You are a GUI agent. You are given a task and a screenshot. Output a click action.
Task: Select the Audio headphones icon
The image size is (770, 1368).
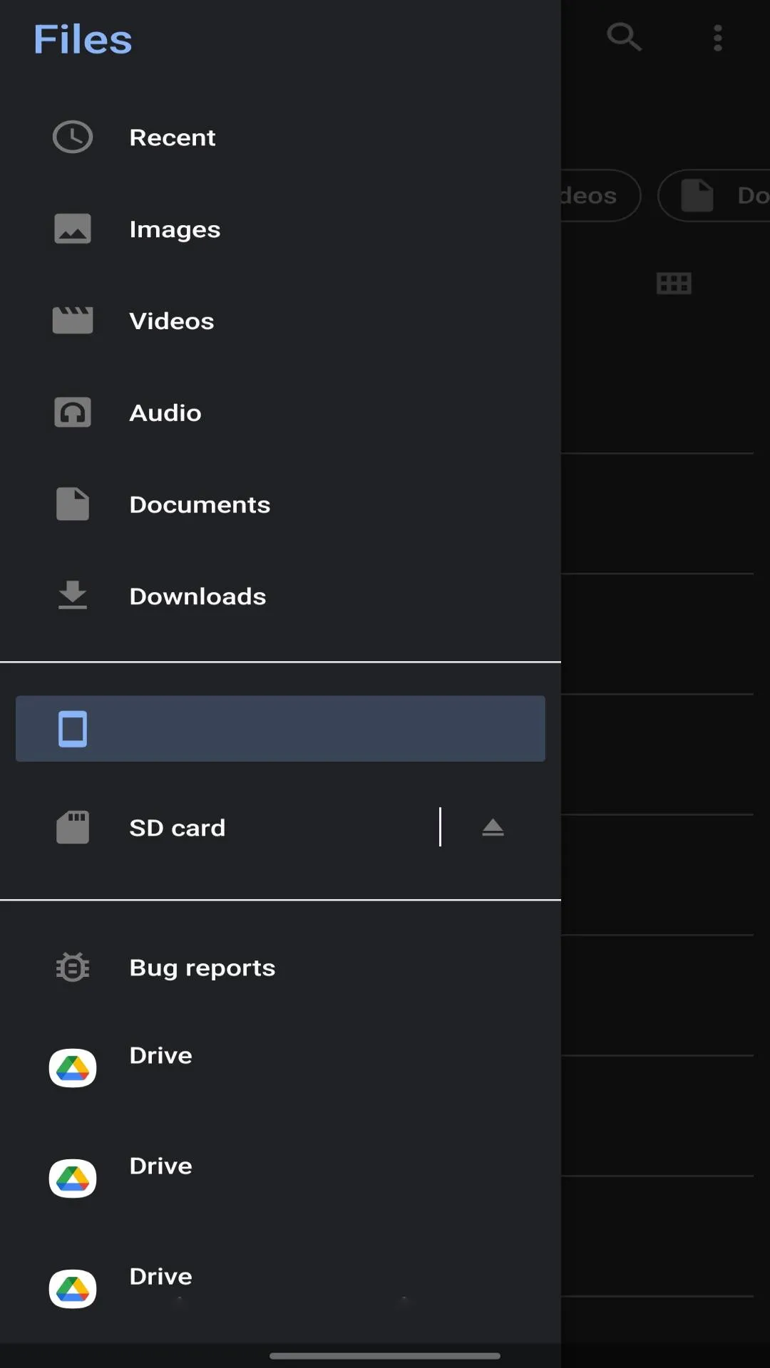click(x=73, y=413)
